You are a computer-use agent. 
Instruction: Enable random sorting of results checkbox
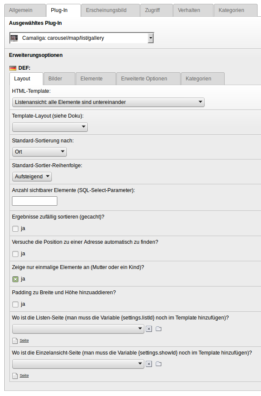(x=15, y=228)
